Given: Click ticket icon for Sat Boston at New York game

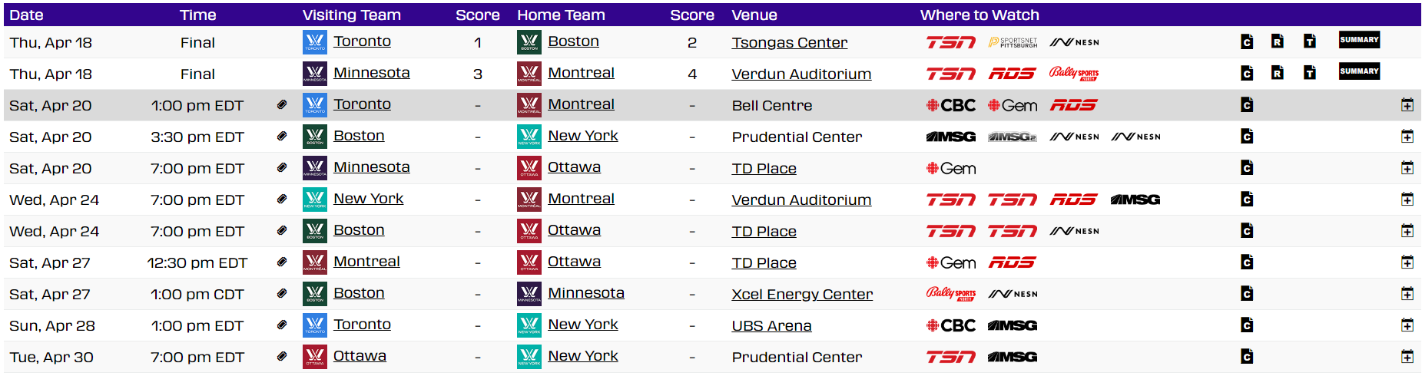Looking at the screenshot, I should 282,137.
